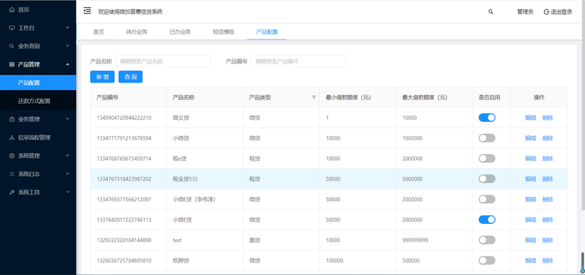Click 退出登录 to log out

pos(562,12)
